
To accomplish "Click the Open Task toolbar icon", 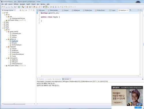I will point(37,7).
